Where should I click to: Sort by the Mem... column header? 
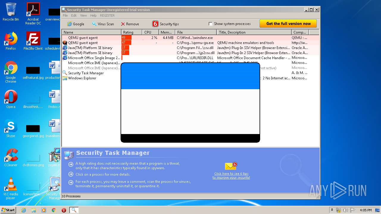[167, 32]
